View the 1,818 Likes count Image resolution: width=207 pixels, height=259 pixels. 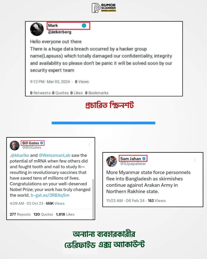(x=65, y=214)
